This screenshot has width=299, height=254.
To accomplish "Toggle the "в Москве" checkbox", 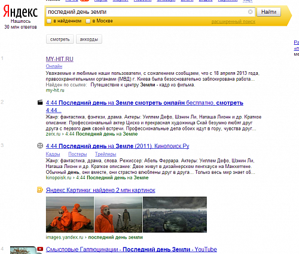I will coord(88,21).
